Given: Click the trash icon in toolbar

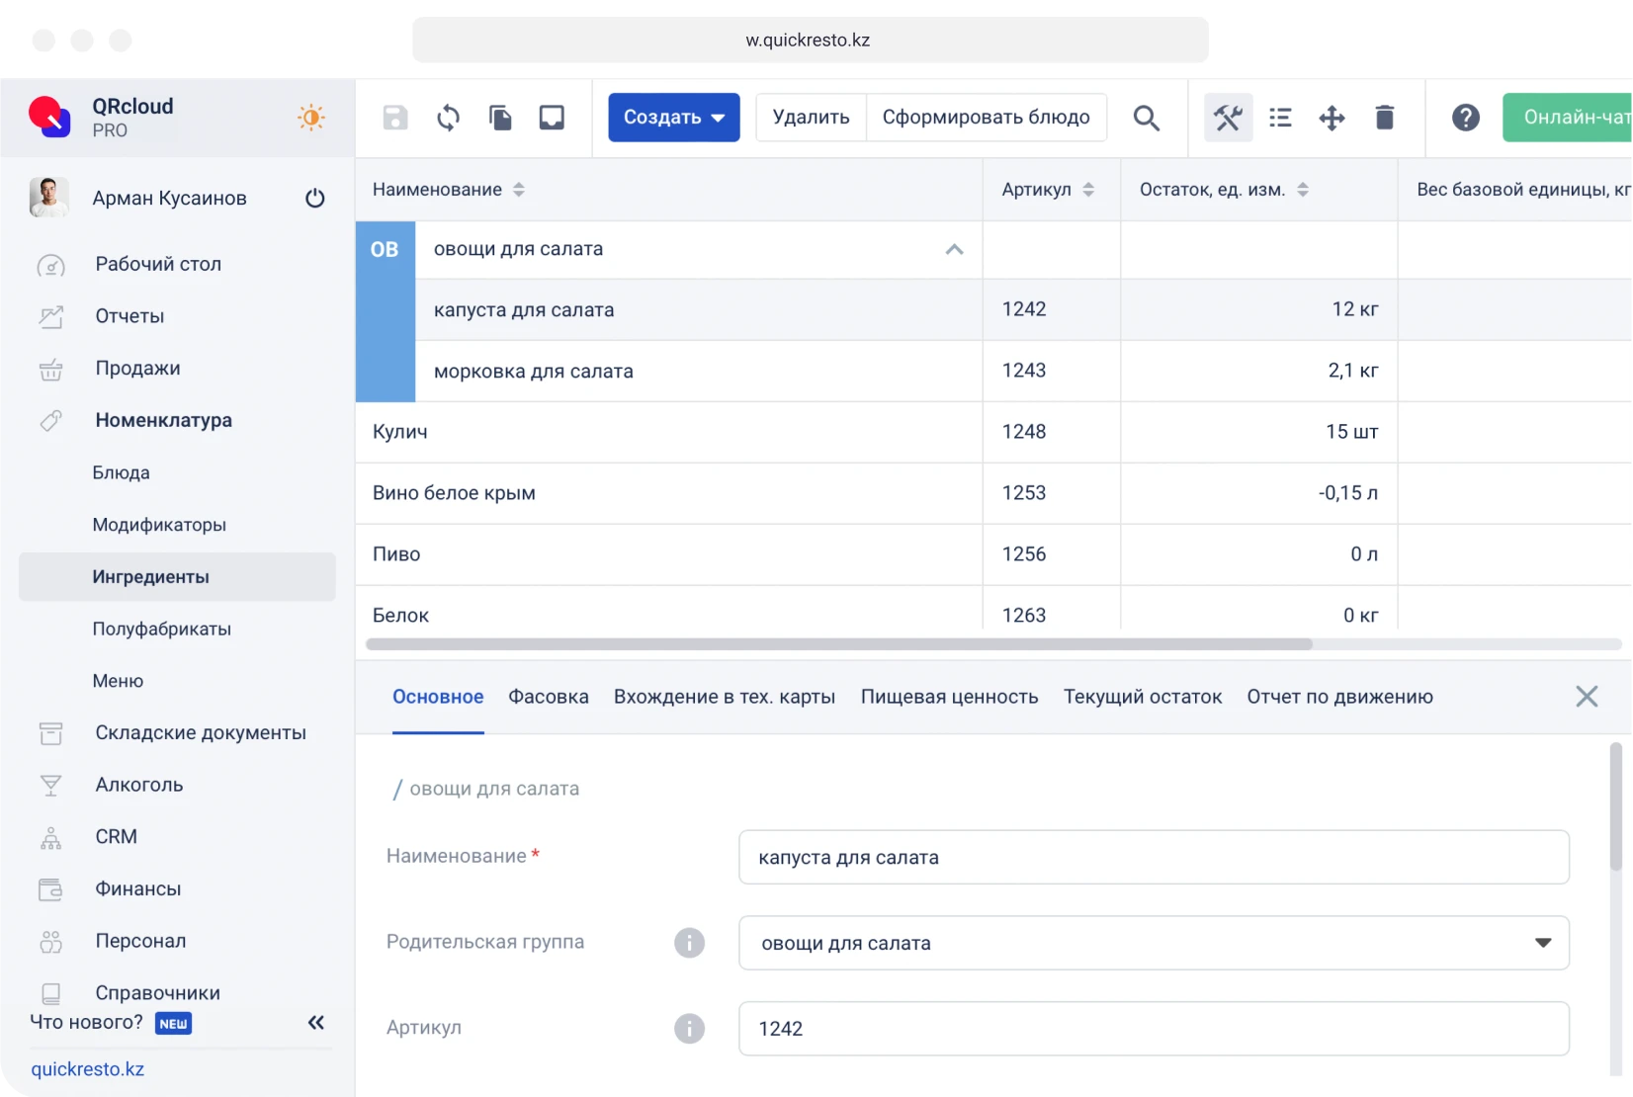Looking at the screenshot, I should [1384, 118].
